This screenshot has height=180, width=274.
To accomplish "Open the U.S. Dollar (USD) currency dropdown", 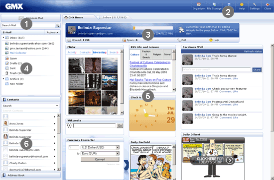I will coord(100,147).
